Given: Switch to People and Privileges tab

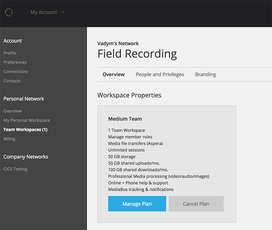Looking at the screenshot, I should [x=160, y=75].
